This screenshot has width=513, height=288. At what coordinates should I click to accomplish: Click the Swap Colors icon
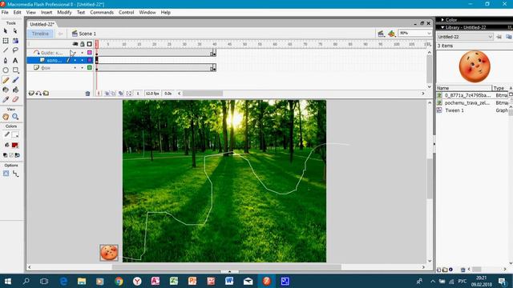(x=18, y=155)
